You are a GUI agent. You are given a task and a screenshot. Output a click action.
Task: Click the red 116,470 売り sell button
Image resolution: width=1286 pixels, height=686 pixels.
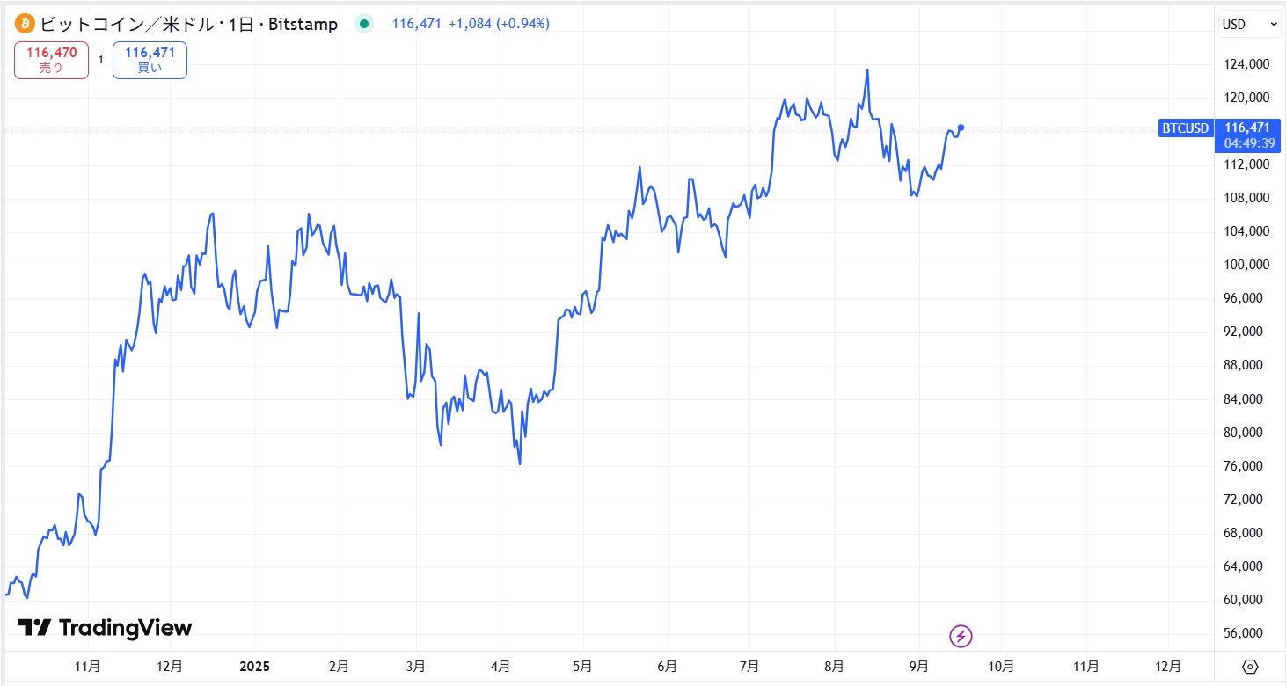52,61
